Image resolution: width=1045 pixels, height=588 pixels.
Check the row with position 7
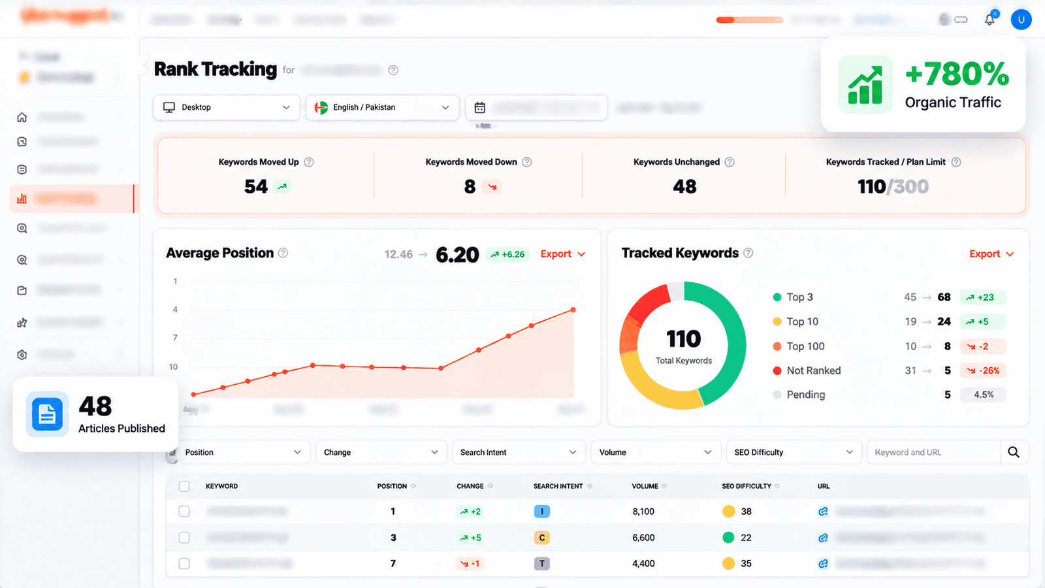coord(184,563)
